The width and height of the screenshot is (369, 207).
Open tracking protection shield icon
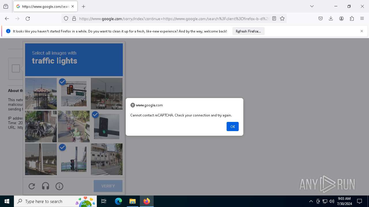66,19
